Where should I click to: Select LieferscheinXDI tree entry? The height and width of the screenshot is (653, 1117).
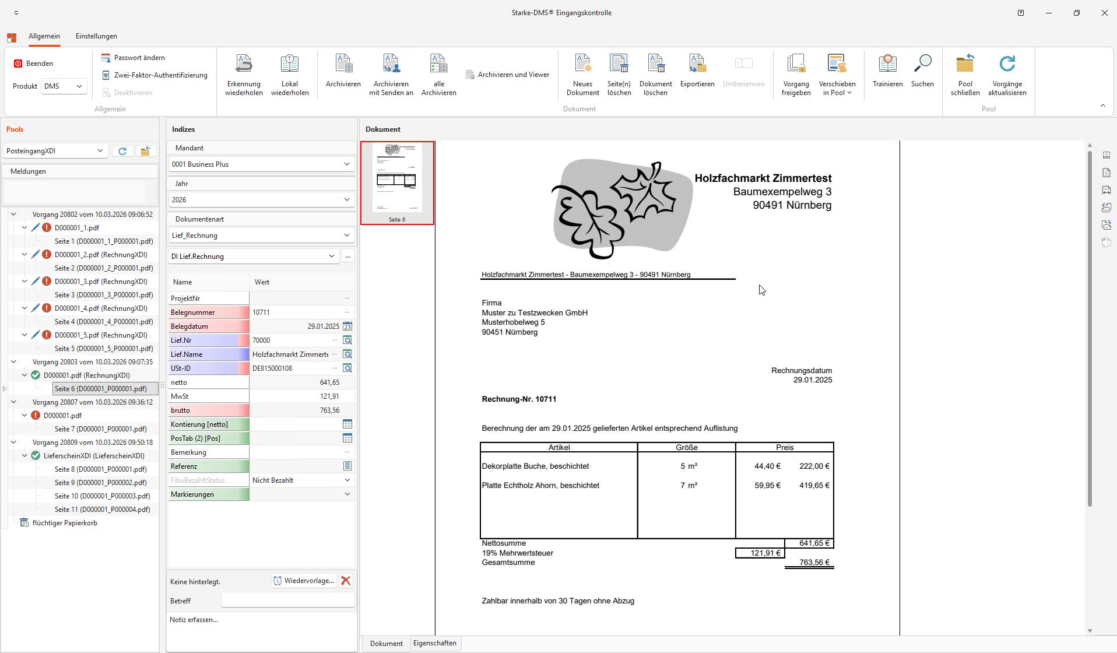tap(94, 456)
